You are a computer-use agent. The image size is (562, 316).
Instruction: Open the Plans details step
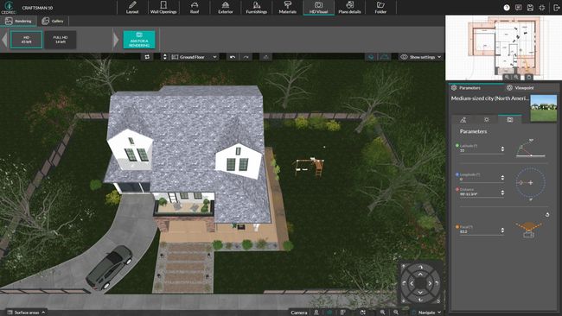pos(349,8)
